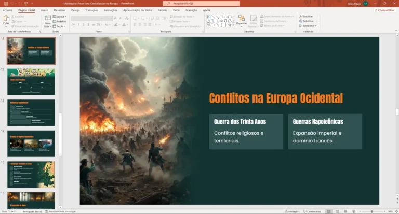Click the Anotações button in the status bar
This screenshot has width=399, height=214.
coord(292,211)
